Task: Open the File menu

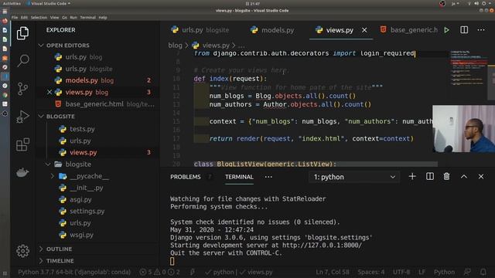Action: [15, 17]
